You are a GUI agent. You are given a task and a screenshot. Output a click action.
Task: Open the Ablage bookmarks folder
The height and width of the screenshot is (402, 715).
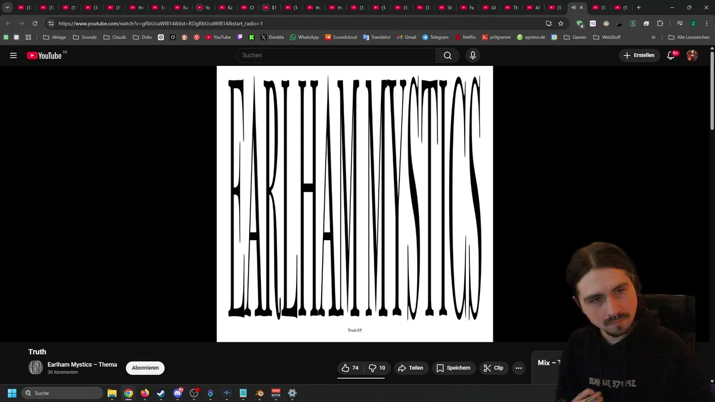(x=54, y=37)
